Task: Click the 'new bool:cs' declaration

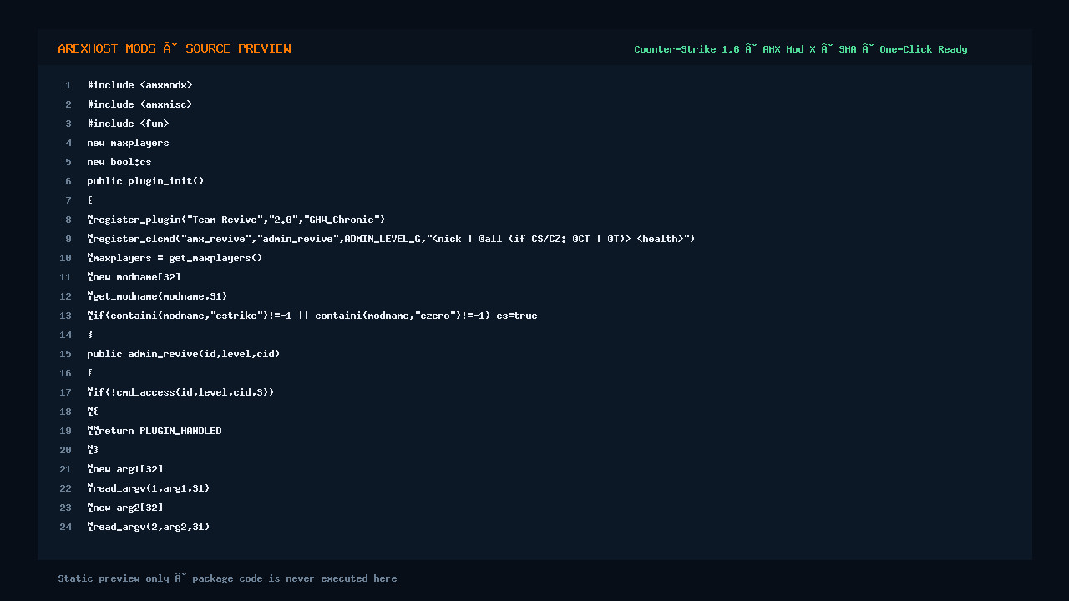Action: [x=119, y=162]
